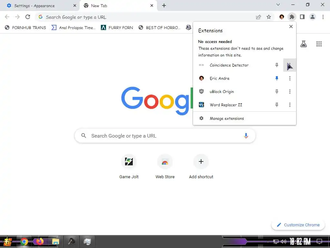Click the Coincidence Detector extension icon
Viewport: 330px width, 248px height.
[x=201, y=65]
